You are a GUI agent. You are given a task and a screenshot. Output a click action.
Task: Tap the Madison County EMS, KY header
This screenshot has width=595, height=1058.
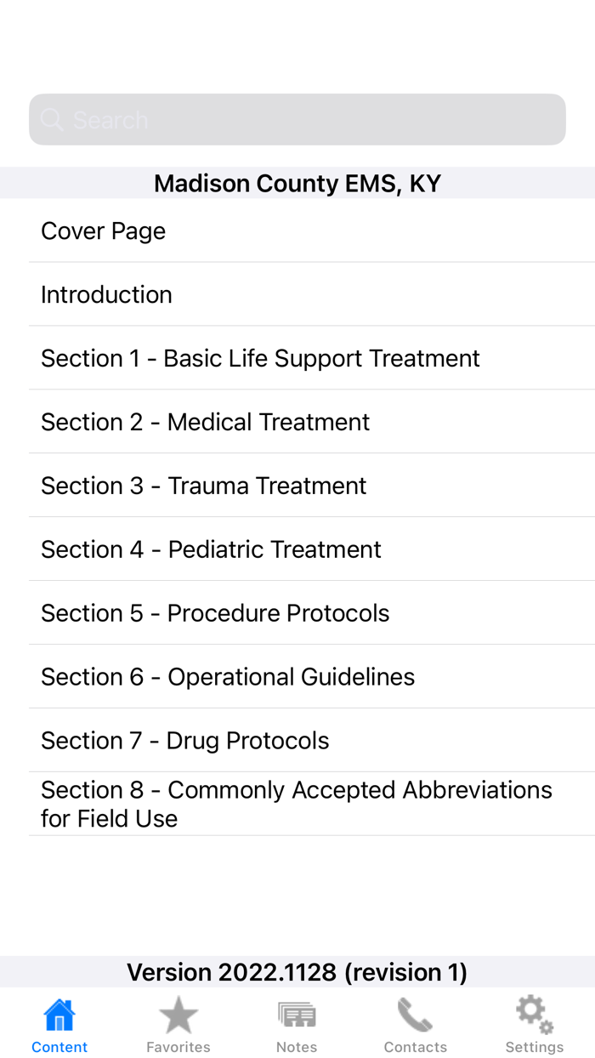297,182
